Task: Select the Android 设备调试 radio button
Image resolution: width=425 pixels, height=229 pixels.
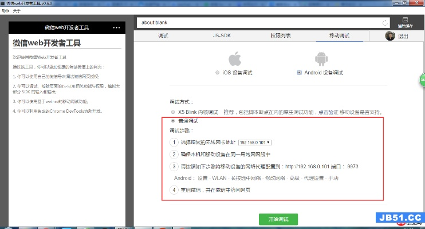Action: [x=300, y=73]
